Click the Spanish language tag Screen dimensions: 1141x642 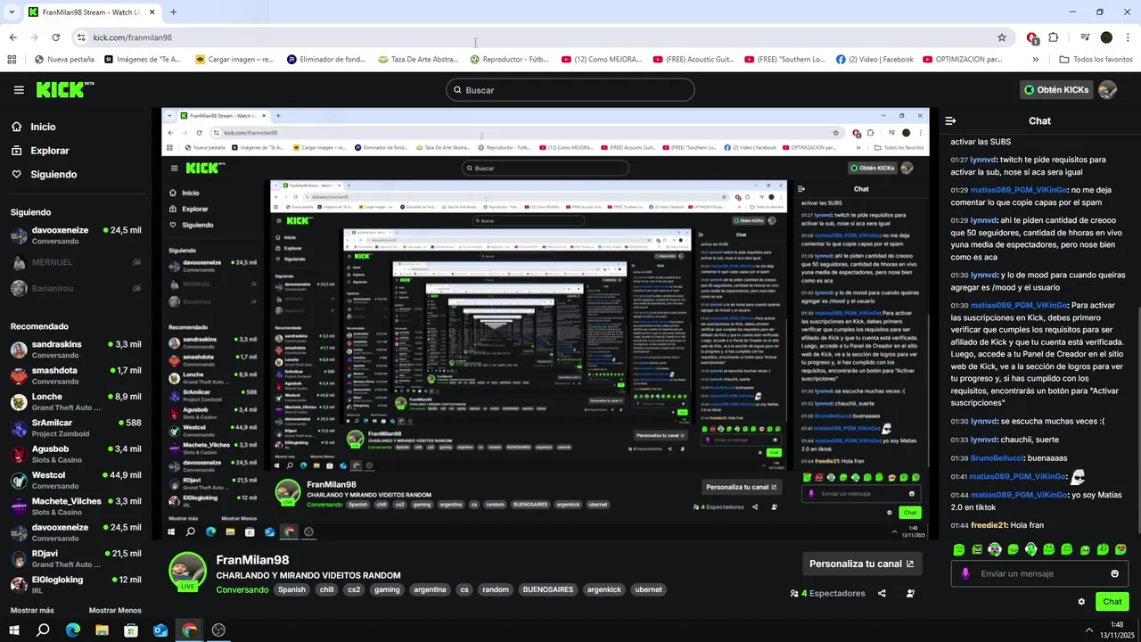[291, 589]
